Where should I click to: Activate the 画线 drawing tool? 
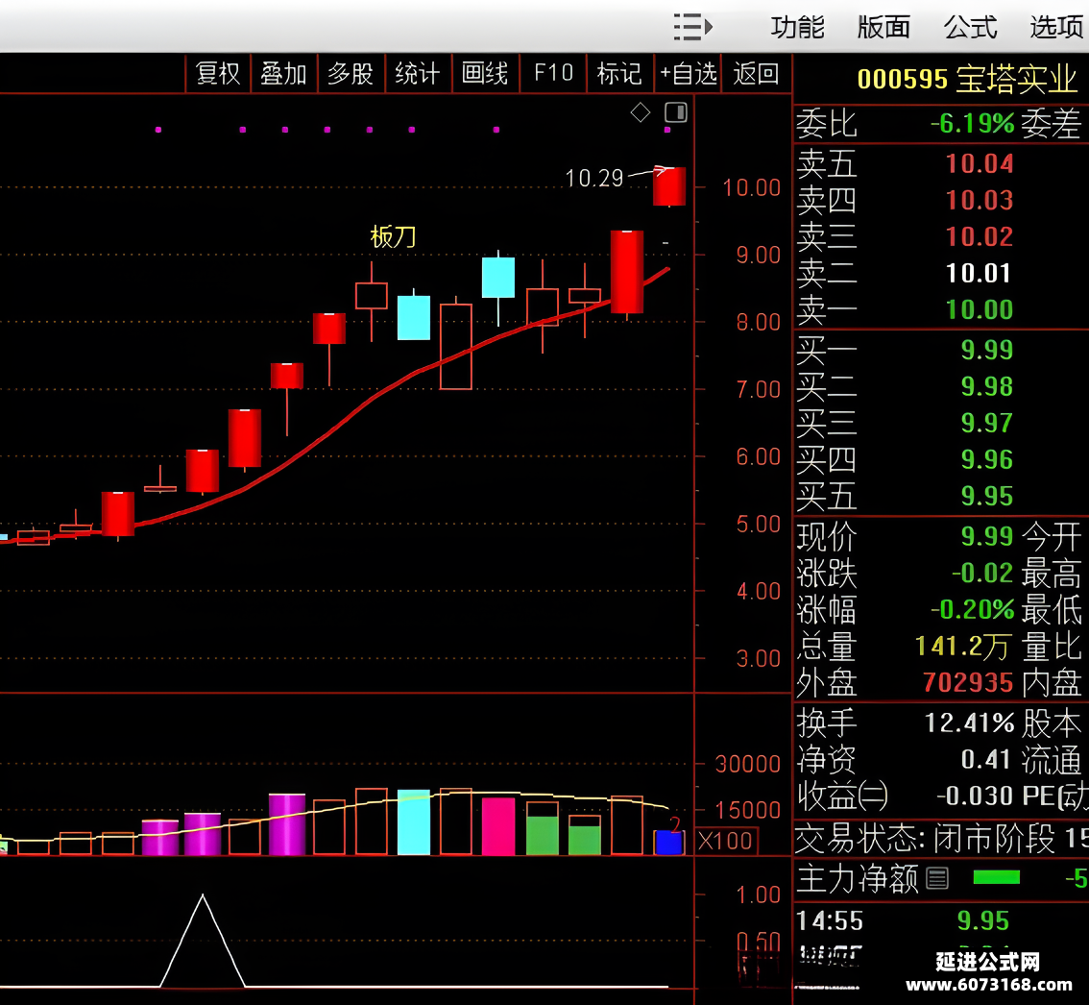[x=485, y=73]
